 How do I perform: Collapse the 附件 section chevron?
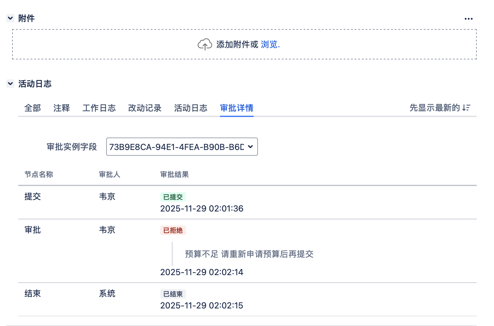[10, 18]
